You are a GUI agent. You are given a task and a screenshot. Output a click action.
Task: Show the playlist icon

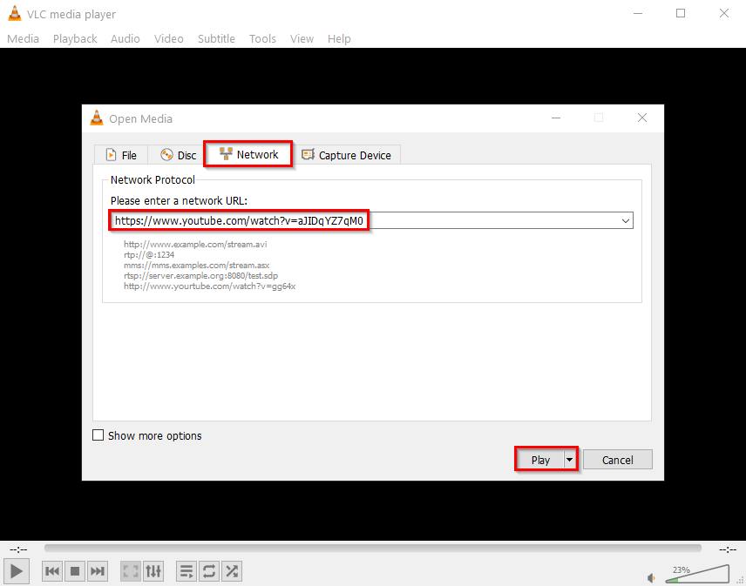186,571
